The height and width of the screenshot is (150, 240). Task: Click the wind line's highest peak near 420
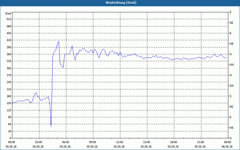coord(58,41)
